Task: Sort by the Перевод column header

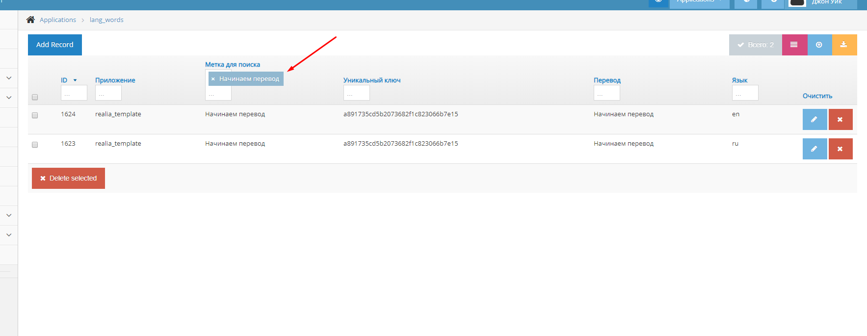Action: click(607, 80)
